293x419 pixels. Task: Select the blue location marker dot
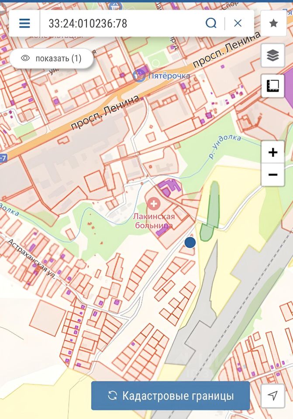190,242
